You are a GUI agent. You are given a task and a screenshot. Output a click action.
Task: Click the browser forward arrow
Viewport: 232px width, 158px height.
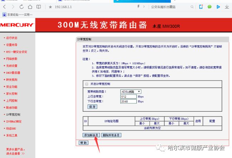[x=13, y=7]
